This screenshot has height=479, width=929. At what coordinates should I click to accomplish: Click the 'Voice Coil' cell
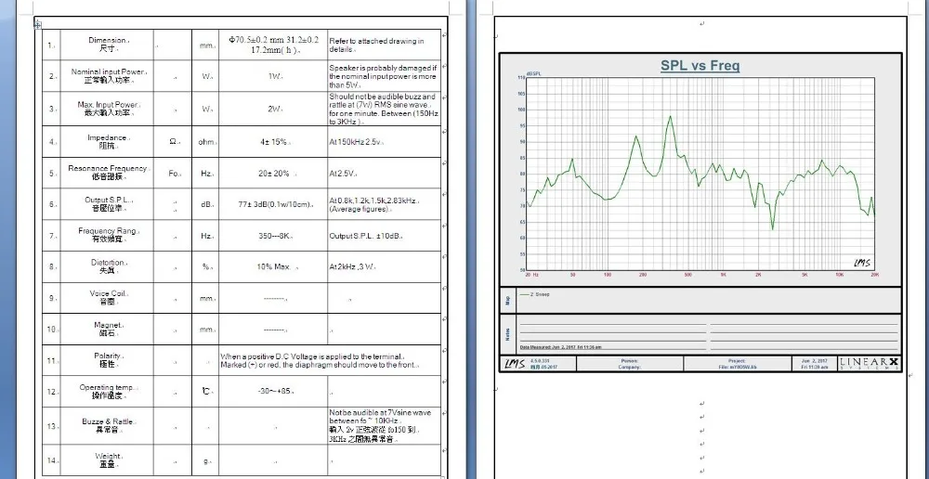tap(107, 298)
